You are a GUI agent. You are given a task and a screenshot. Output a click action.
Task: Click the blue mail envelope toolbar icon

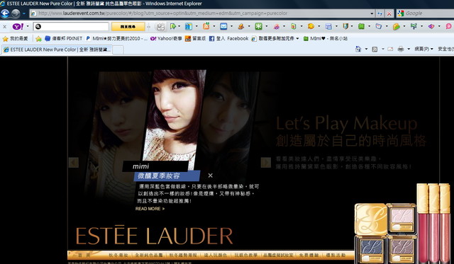[223, 27]
